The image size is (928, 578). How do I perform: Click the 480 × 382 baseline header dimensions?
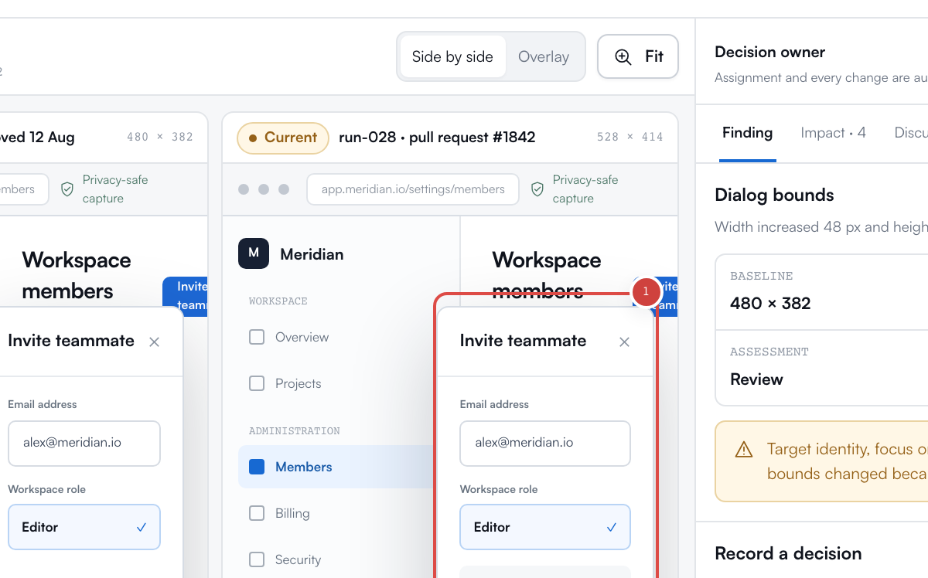coord(160,137)
